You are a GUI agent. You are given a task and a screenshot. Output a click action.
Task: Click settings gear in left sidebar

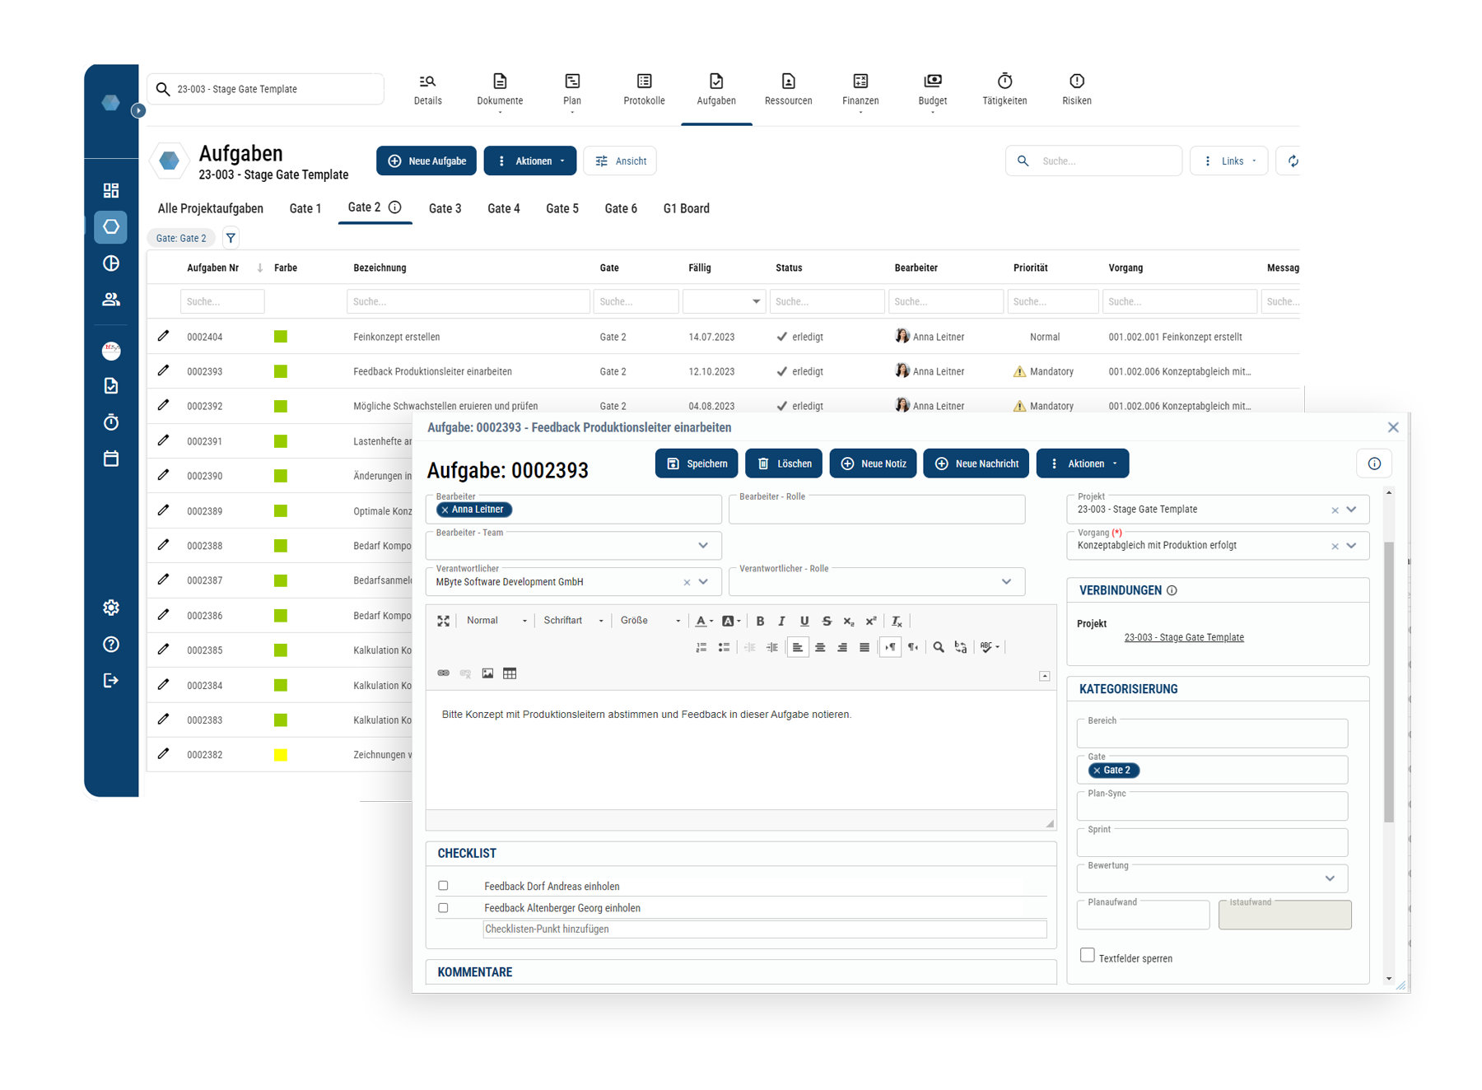point(111,608)
